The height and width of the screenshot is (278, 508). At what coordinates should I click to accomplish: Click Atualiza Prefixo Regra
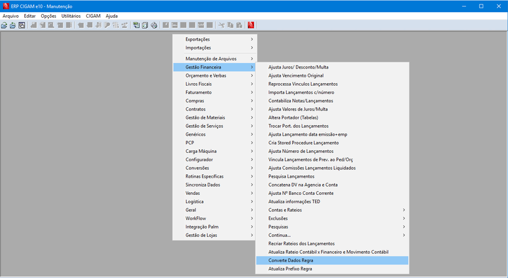(x=332, y=269)
